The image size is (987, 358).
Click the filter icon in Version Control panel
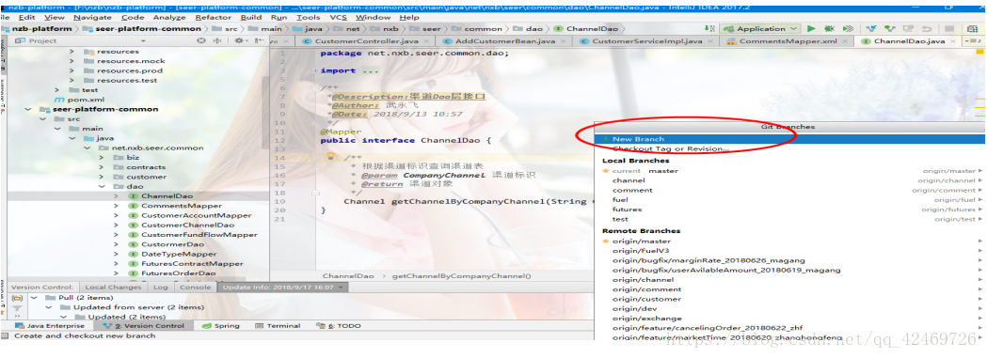17,308
